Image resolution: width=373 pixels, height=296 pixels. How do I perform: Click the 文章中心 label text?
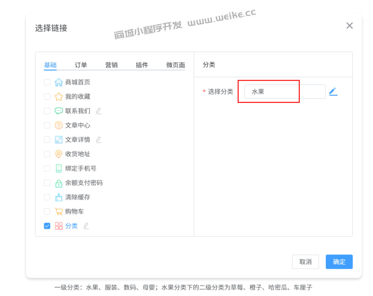click(x=78, y=125)
